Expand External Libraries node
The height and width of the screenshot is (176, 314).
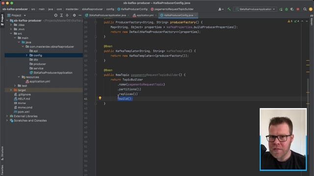point(7,116)
